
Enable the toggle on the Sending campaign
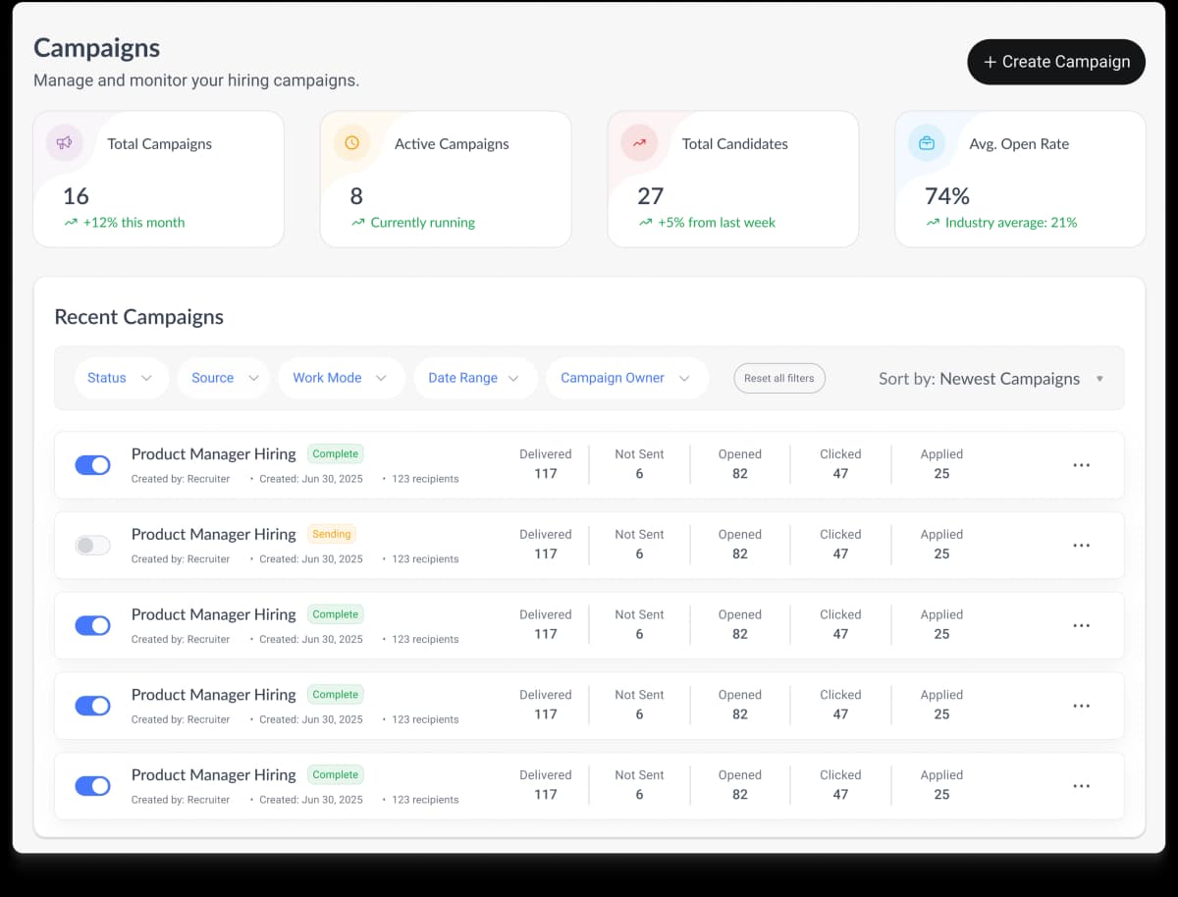[92, 545]
